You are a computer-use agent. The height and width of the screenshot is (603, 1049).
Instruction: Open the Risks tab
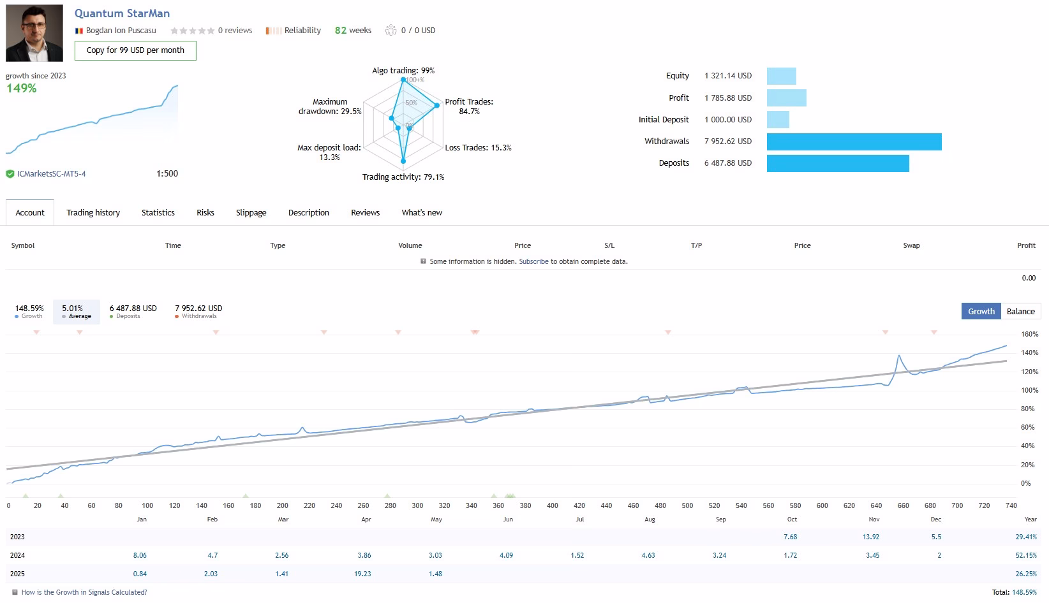pyautogui.click(x=205, y=213)
